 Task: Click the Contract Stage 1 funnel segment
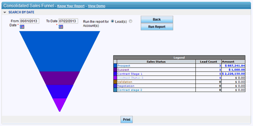coord(59,92)
